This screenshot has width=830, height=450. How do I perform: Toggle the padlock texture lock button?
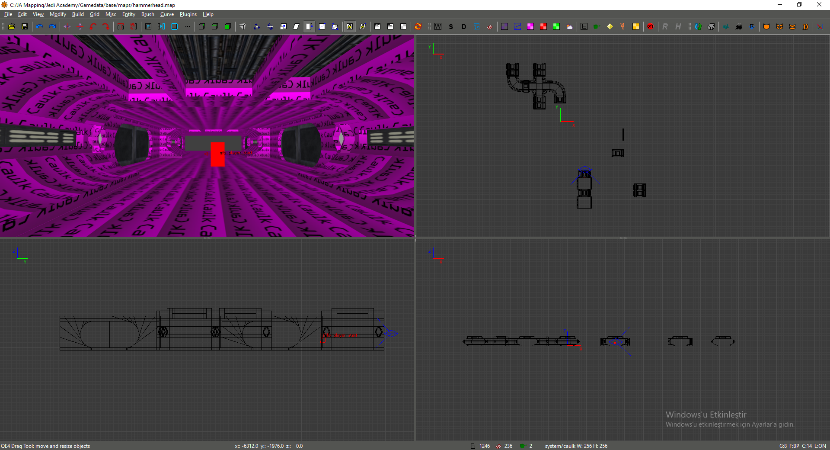350,26
